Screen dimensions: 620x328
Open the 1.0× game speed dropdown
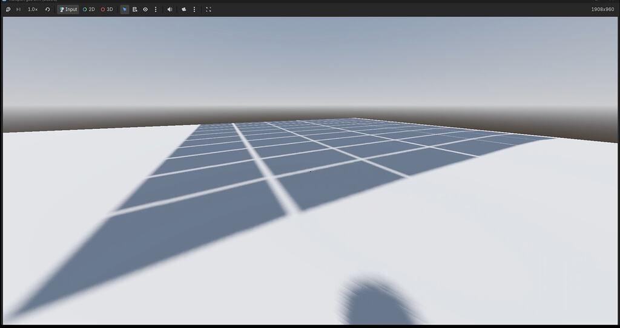(33, 10)
